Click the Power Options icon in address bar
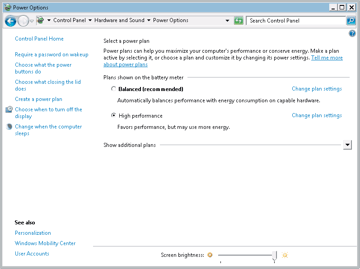Screen dimensions: 360x269 point(40,20)
